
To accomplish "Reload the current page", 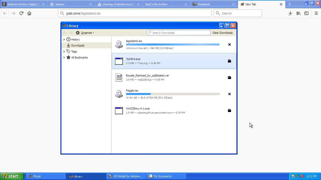I will click(21, 13).
